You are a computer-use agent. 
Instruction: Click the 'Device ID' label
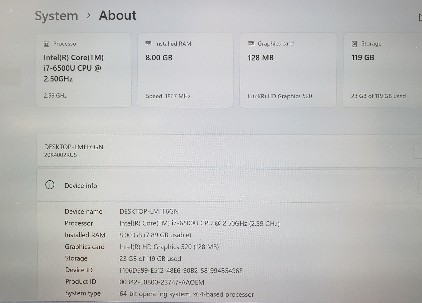point(79,270)
